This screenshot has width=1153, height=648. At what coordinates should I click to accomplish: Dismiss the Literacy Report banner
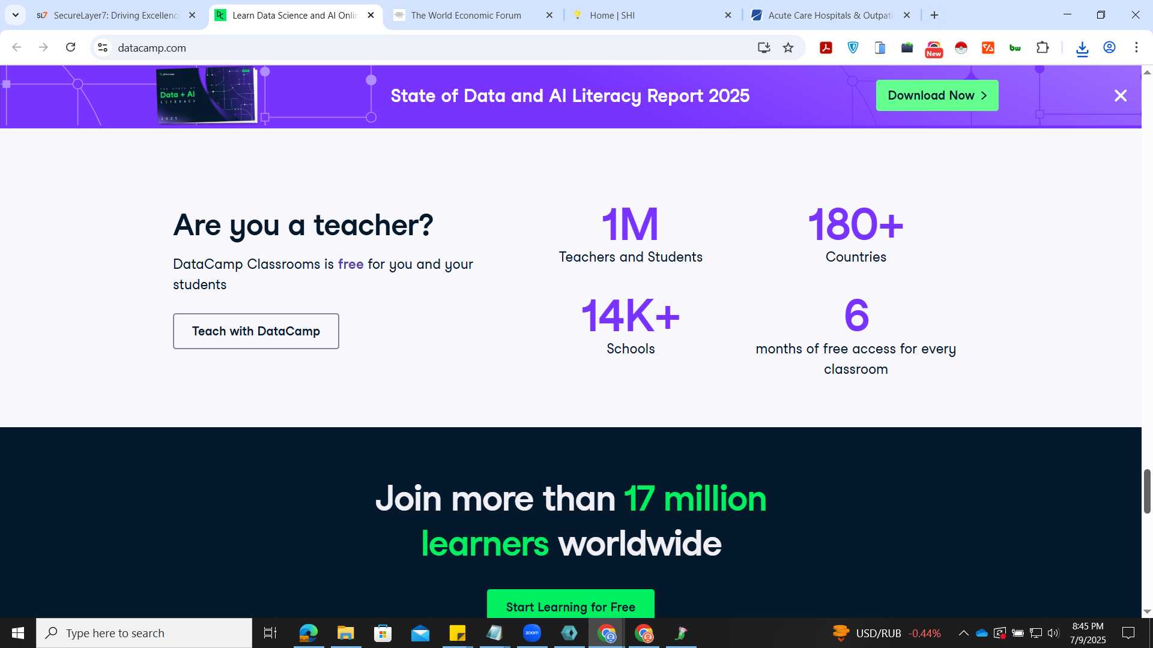1121,95
